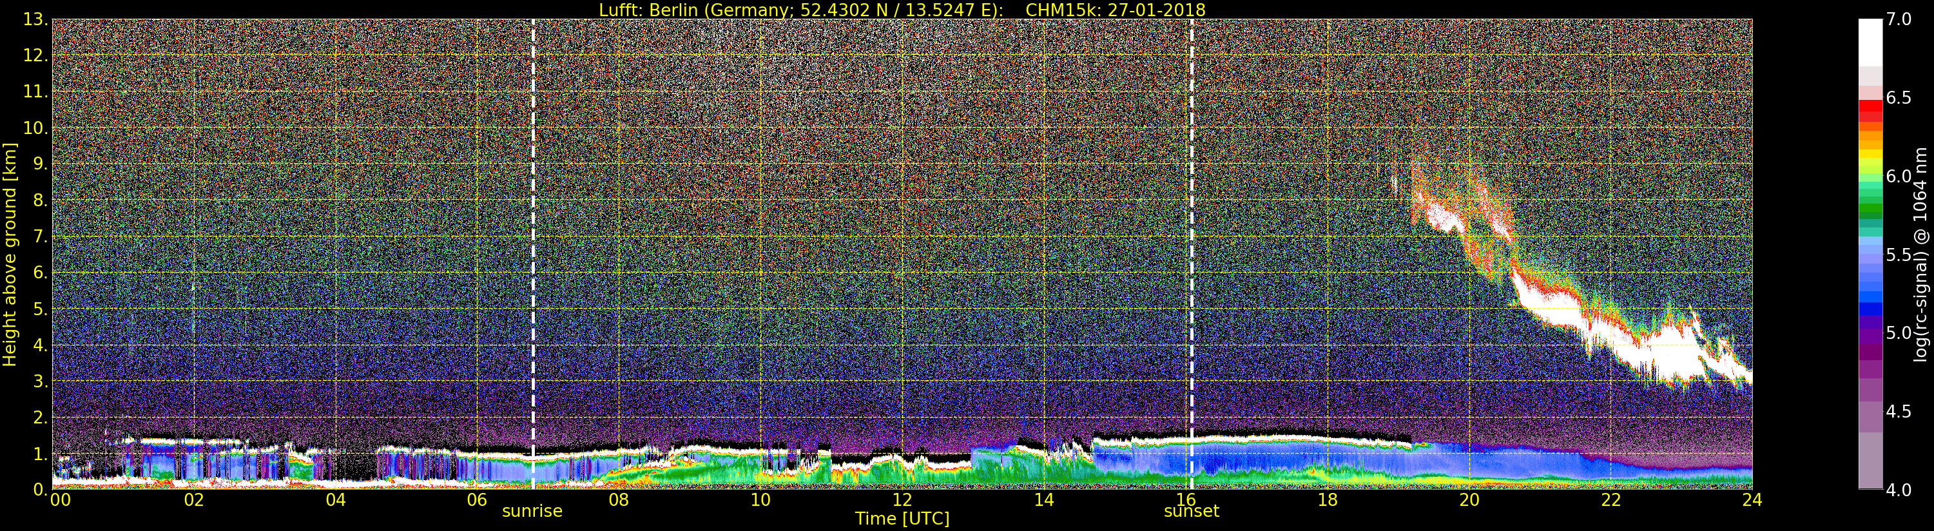
Task: Click the time axis tick label '14'
Action: (x=1043, y=500)
